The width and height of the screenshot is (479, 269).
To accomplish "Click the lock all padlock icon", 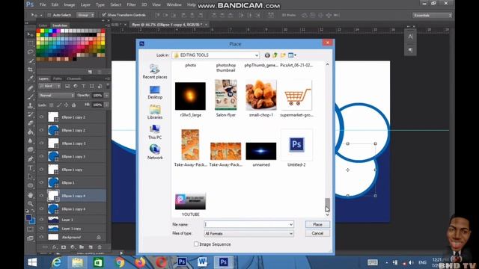I will 73,105.
